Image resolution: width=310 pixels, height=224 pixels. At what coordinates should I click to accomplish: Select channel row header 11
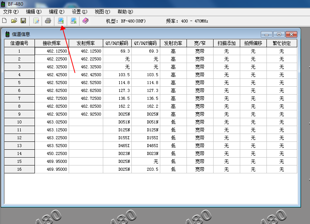tap(20, 130)
